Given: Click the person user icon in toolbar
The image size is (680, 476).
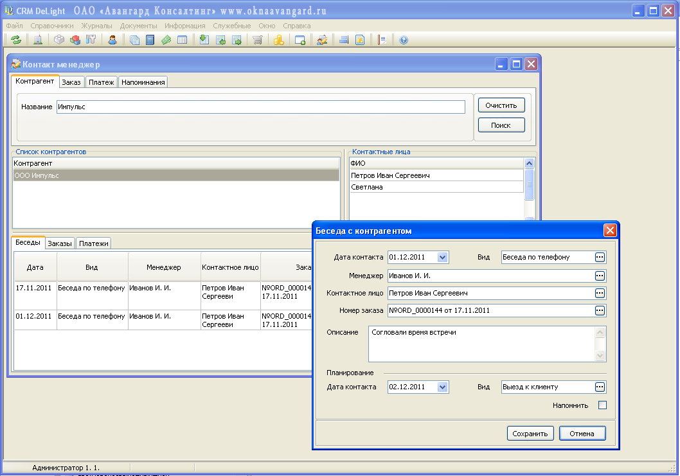Looking at the screenshot, I should pos(112,40).
